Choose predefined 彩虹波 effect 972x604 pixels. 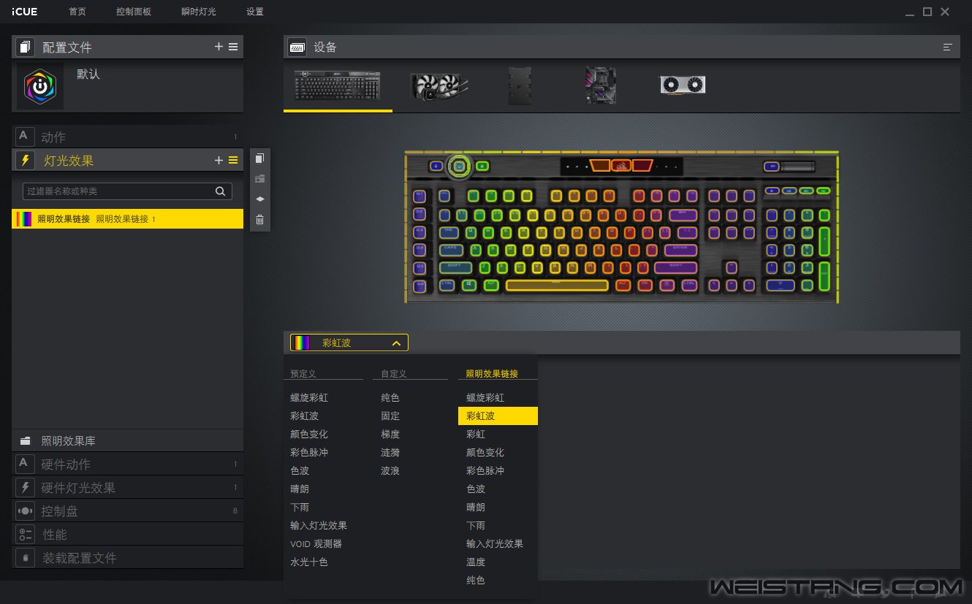click(304, 416)
